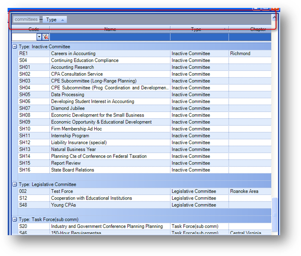Click code cell S48
The height and width of the screenshot is (256, 301).
click(34, 205)
